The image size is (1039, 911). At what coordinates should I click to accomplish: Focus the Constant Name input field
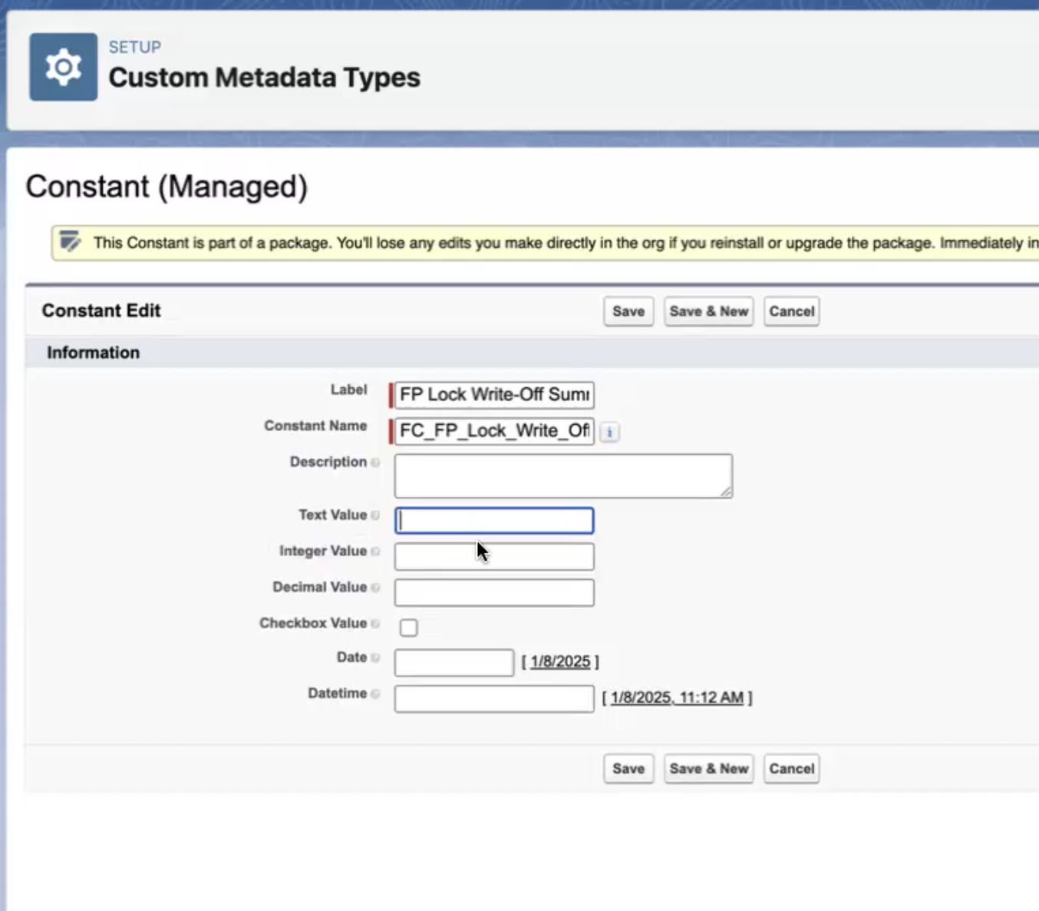pyautogui.click(x=494, y=430)
